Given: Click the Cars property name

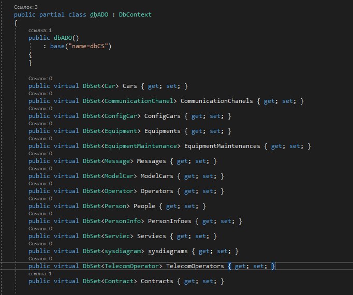Looking at the screenshot, I should coord(130,86).
